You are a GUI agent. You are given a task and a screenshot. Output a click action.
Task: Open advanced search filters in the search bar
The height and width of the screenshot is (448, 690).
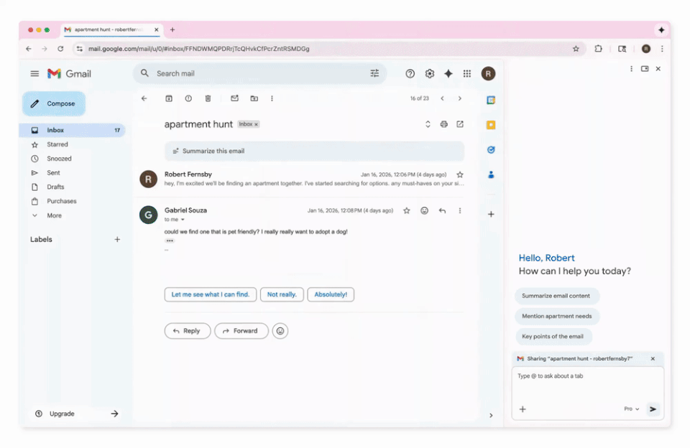(374, 73)
